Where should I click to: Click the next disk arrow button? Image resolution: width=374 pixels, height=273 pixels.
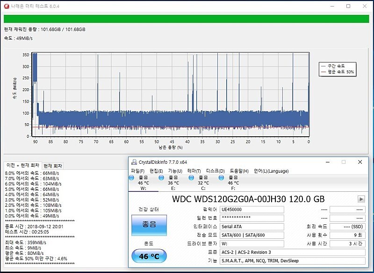click(x=361, y=199)
